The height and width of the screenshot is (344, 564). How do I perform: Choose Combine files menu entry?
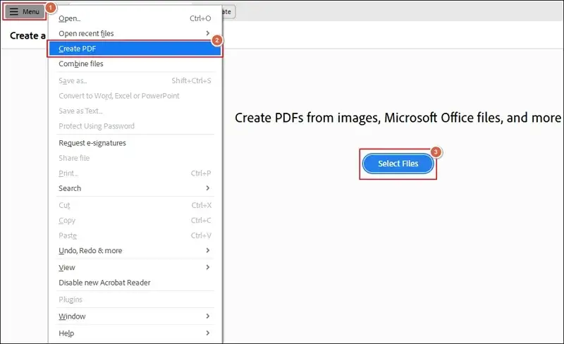[135, 63]
